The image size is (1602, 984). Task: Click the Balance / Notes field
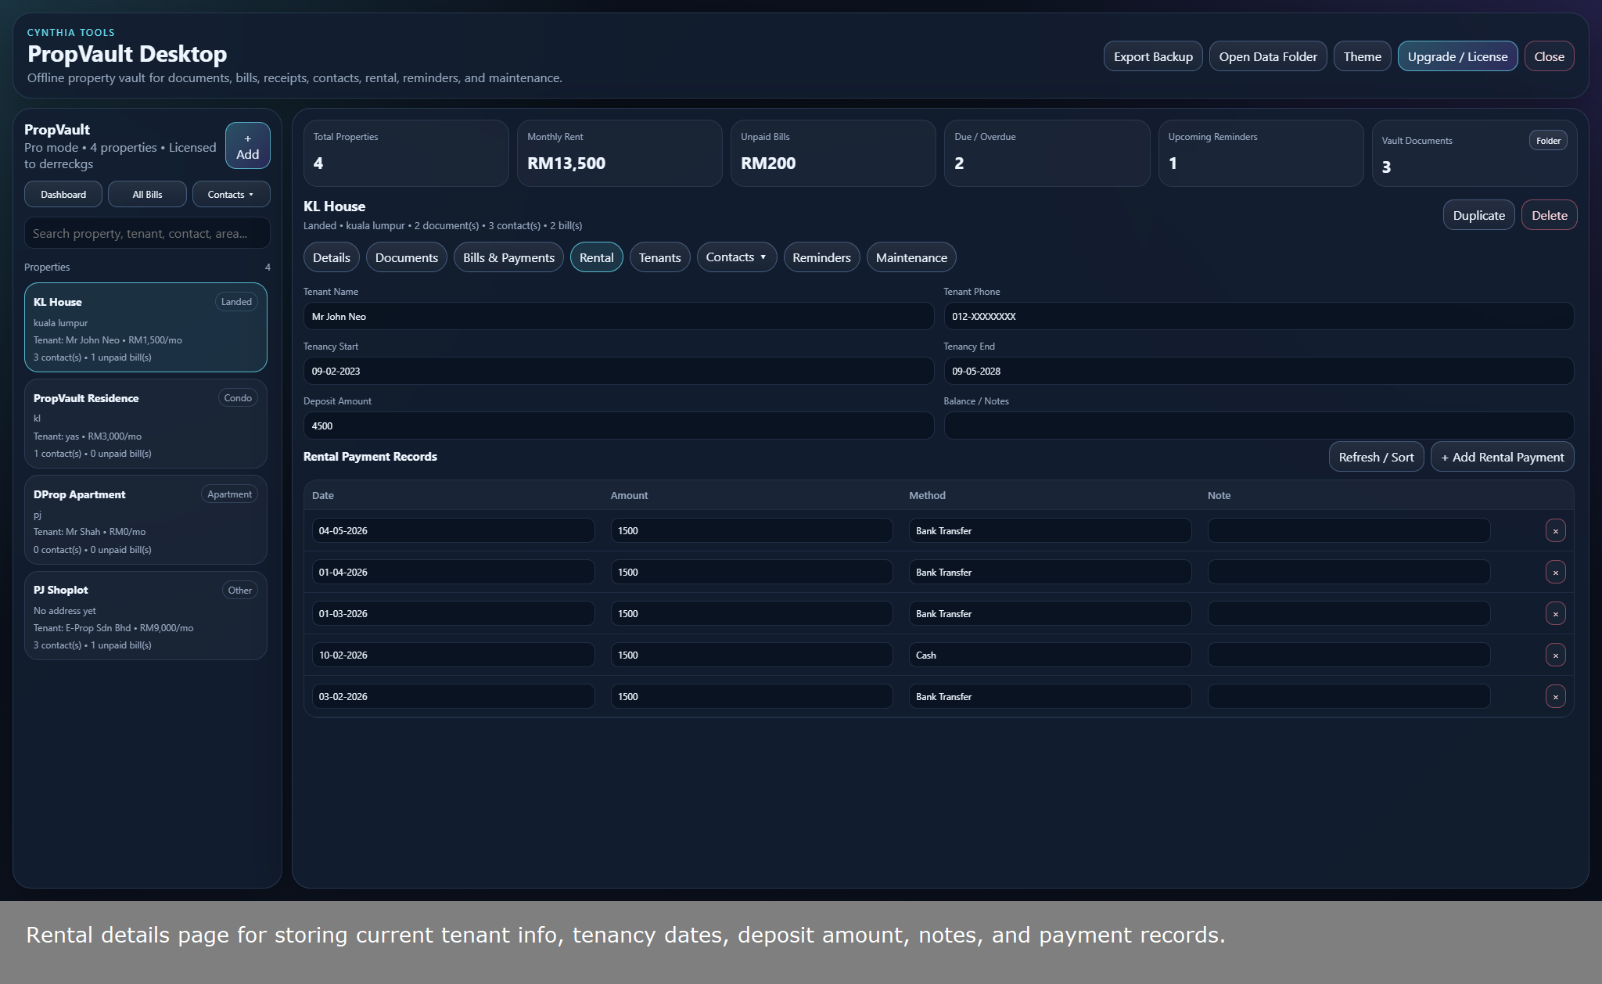1259,426
